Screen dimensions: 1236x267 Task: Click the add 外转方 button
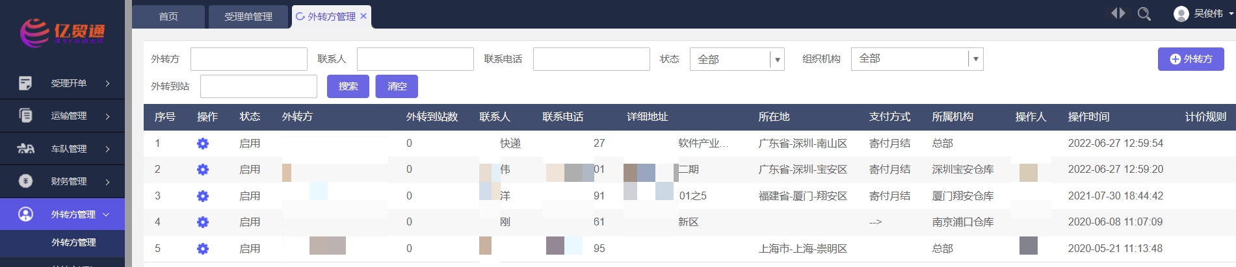1190,59
